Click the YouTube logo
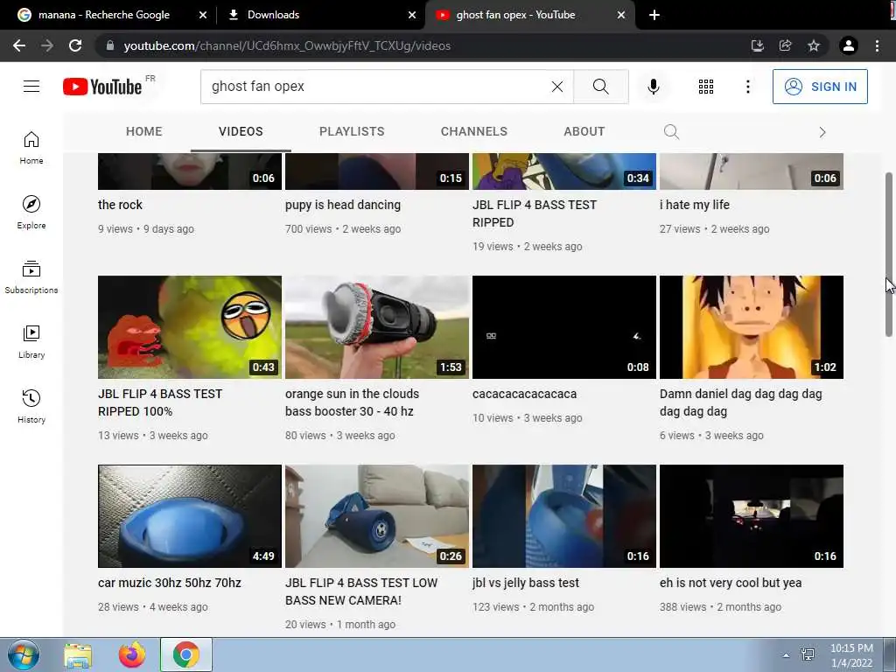This screenshot has height=672, width=896. (102, 87)
